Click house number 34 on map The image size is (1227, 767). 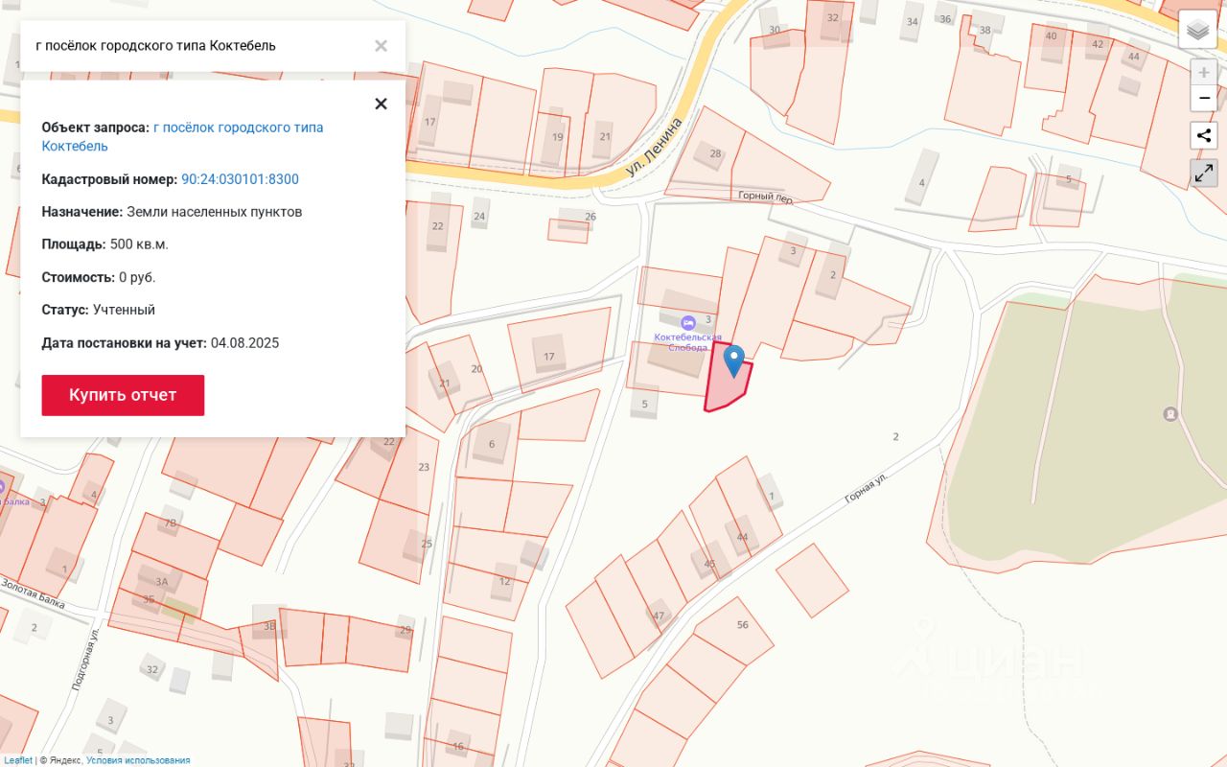click(x=912, y=22)
